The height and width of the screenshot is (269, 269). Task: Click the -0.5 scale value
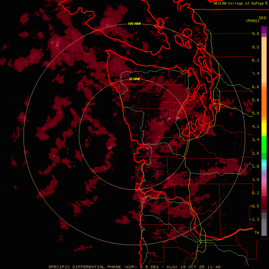255,206
